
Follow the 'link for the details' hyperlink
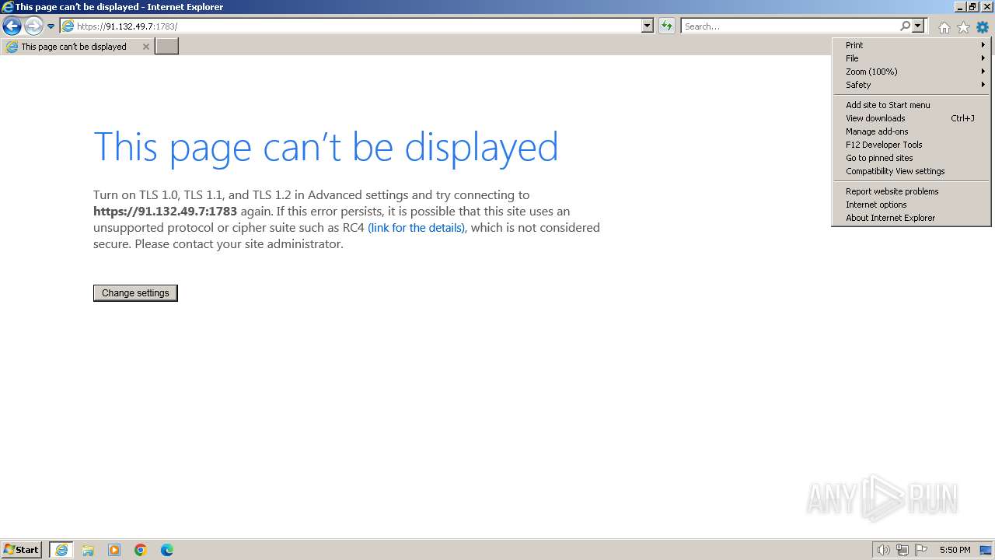pos(417,228)
